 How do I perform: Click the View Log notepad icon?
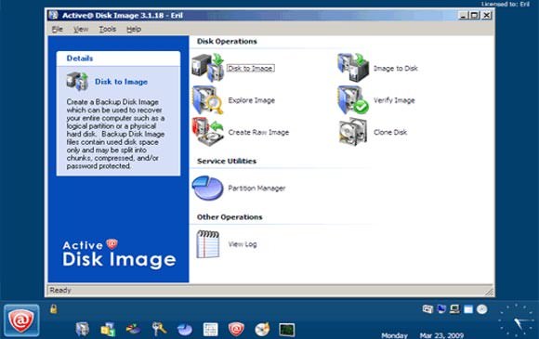tap(207, 244)
